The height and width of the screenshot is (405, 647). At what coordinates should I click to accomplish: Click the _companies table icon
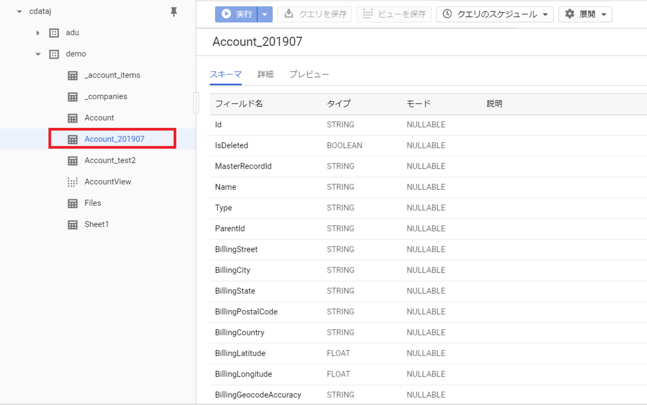73,97
